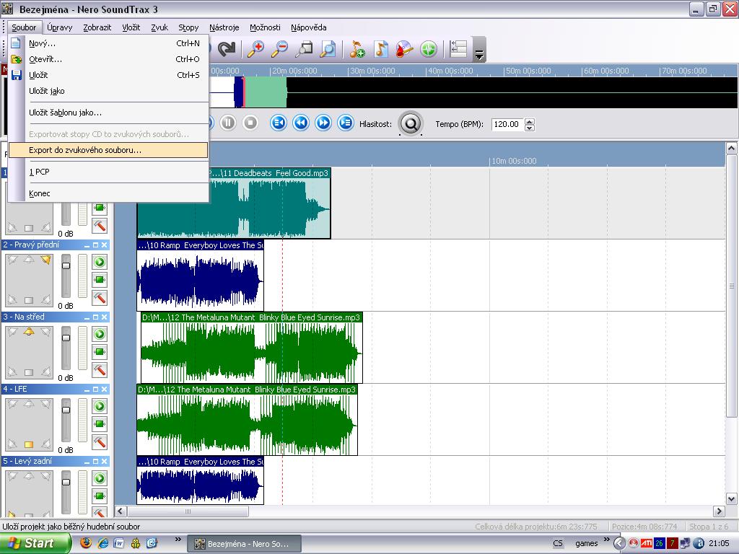
Task: Select Nový in the Soubor menu
Action: tap(108, 43)
